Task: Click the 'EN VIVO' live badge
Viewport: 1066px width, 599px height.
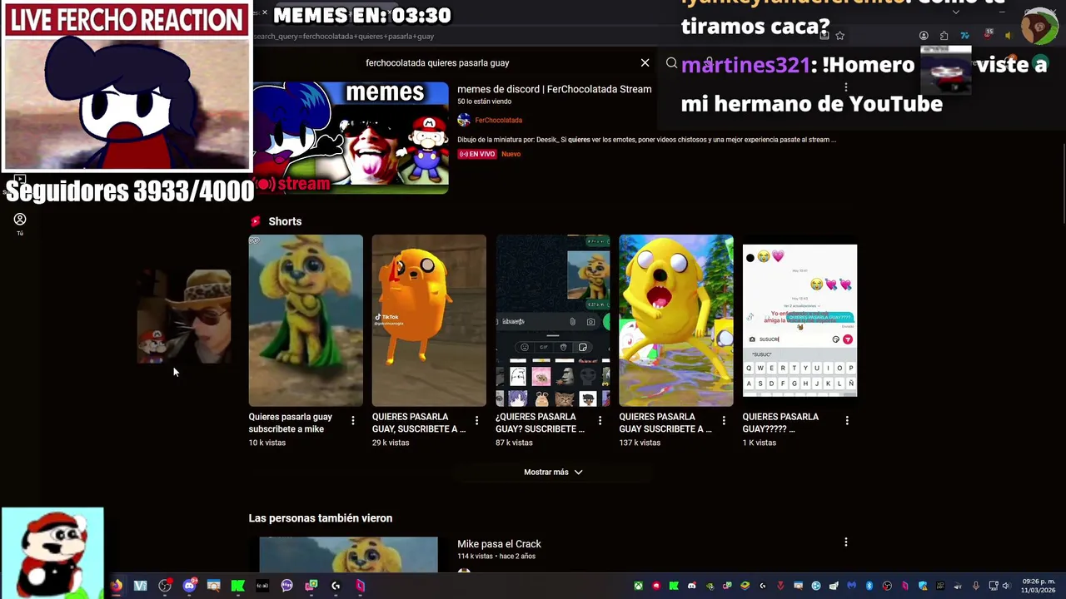Action: 477,154
